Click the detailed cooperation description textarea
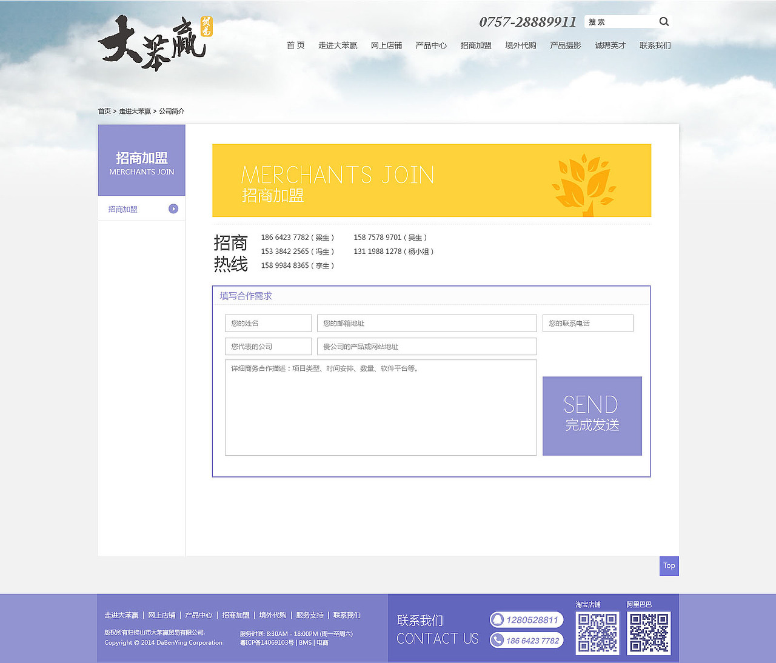 coord(381,406)
